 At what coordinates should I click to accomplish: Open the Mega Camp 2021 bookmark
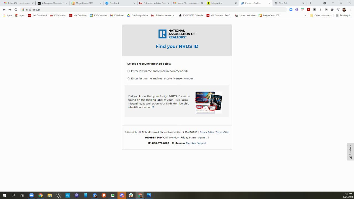tap(269, 15)
